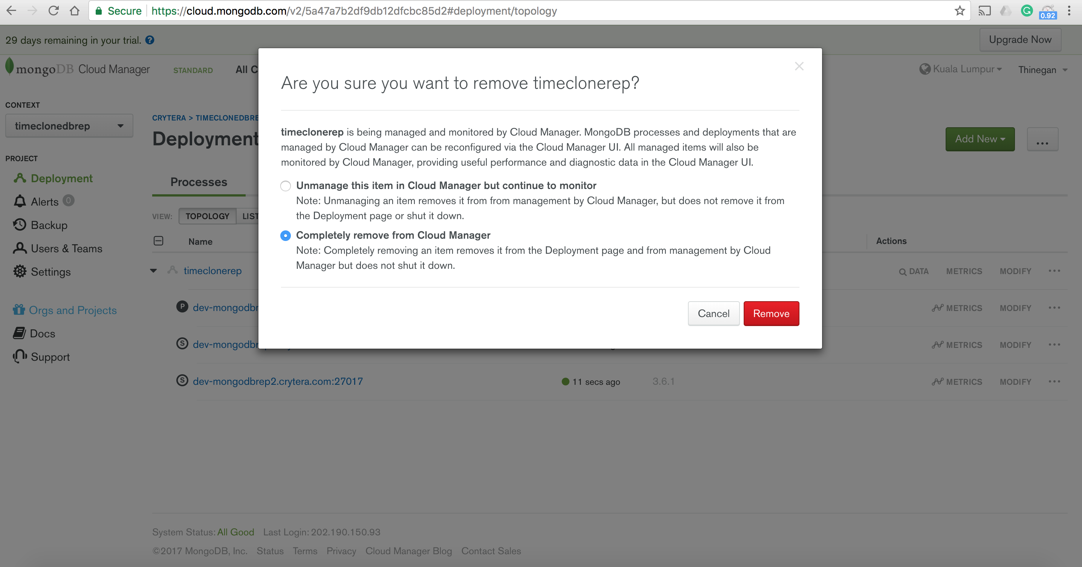
Task: Open Users & Teams in the sidebar
Action: coord(58,248)
